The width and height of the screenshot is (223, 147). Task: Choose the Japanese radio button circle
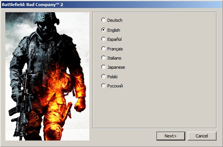[103, 67]
